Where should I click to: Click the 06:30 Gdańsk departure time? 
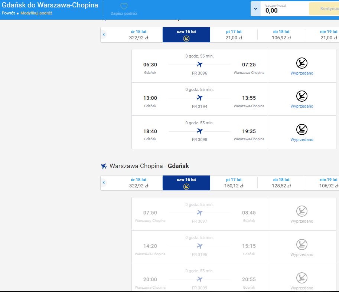click(150, 65)
